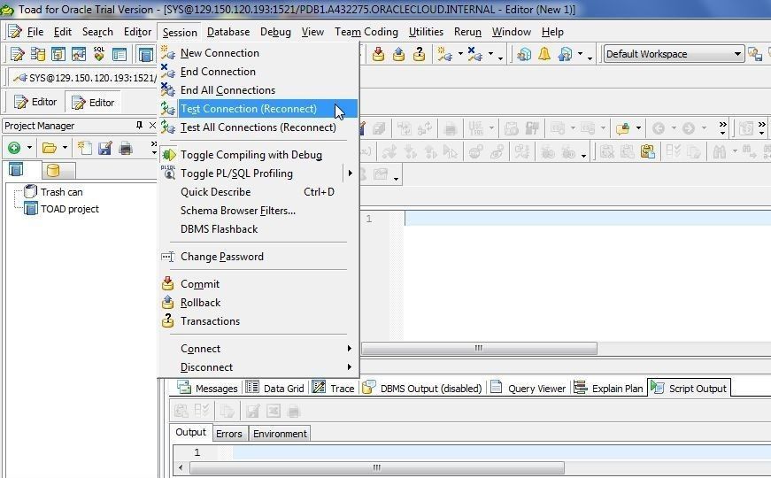Click the output pane horizontal scrollbar thumb
771x478 pixels.
coord(377,467)
